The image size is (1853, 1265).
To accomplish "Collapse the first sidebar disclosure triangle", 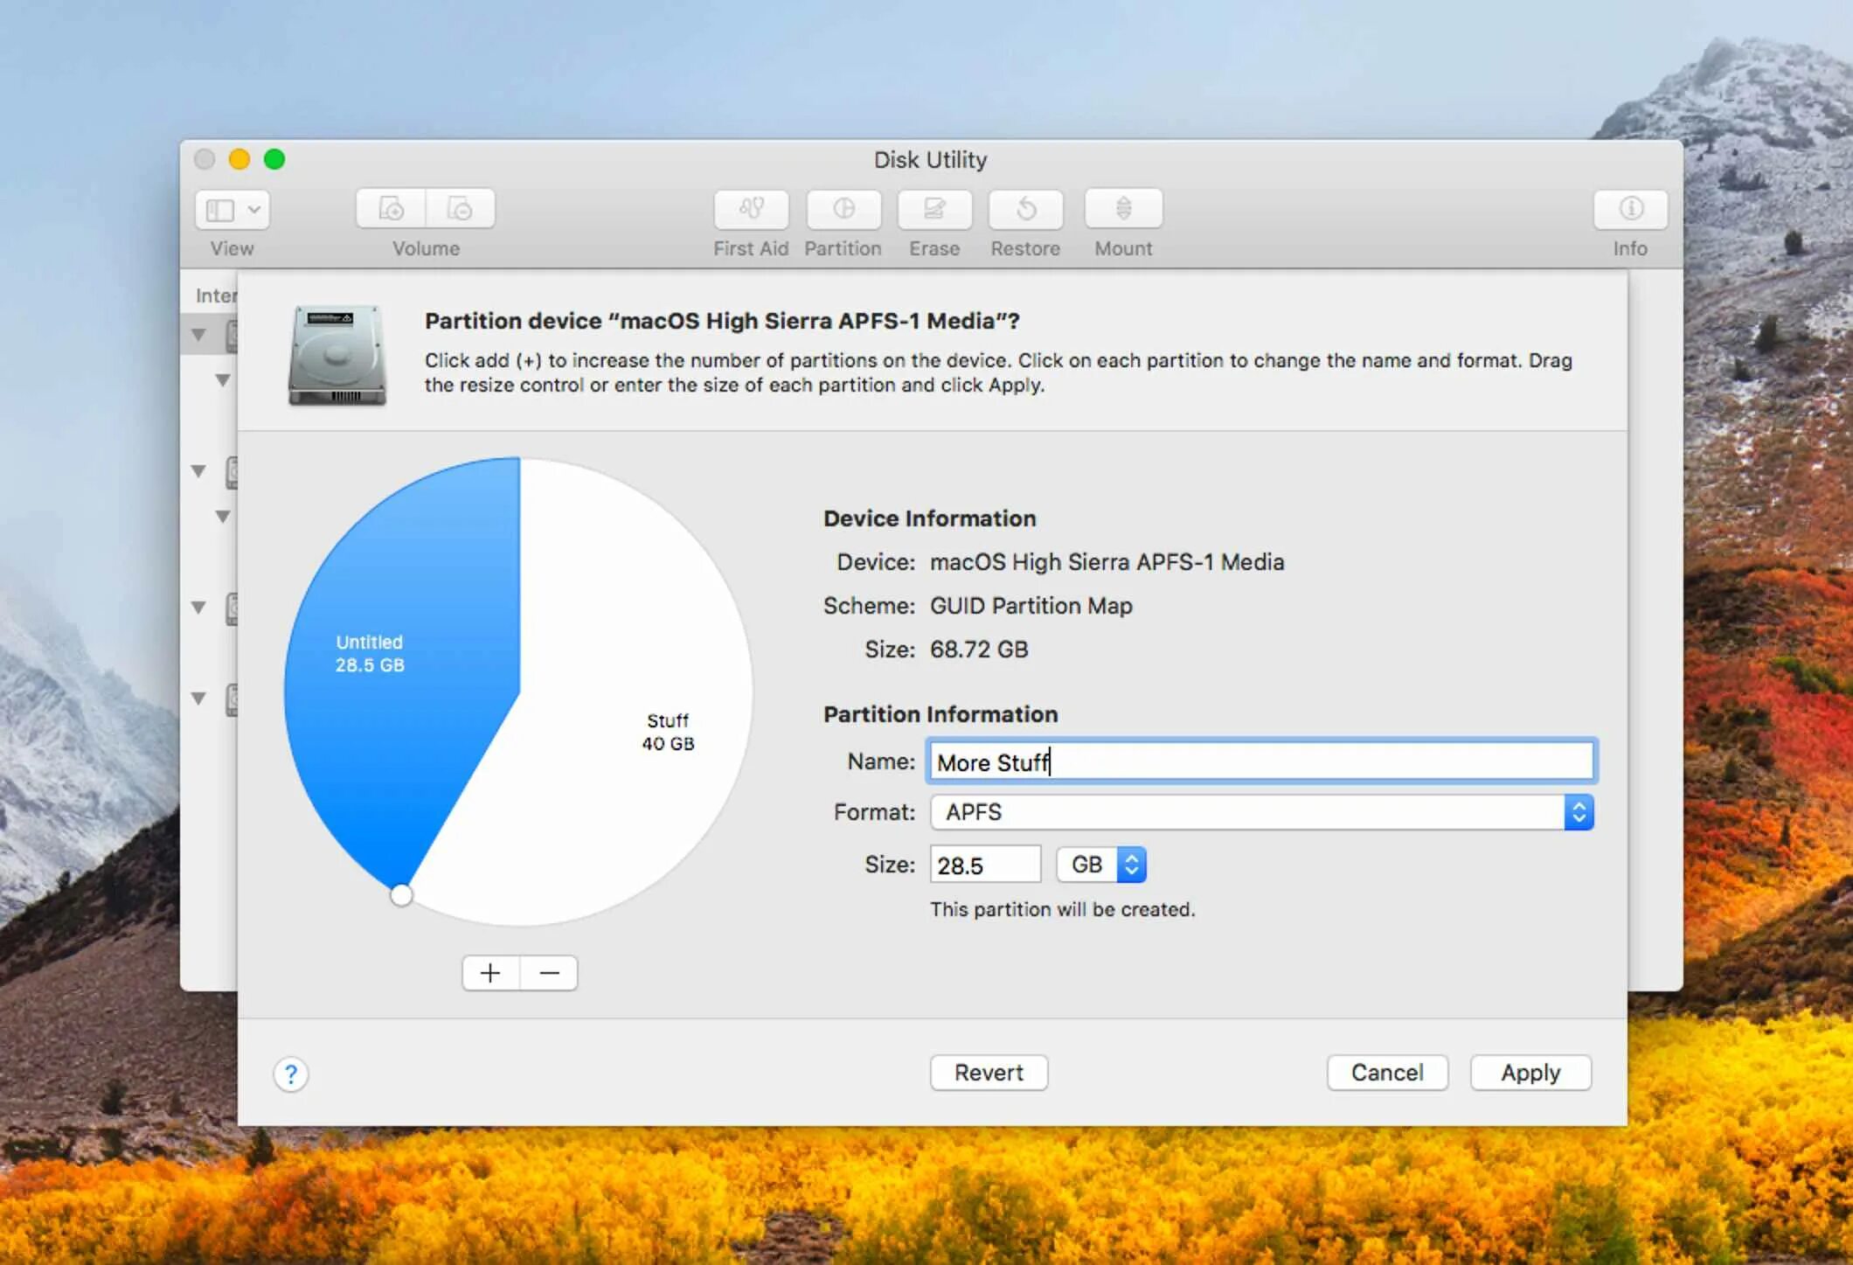I will (199, 335).
